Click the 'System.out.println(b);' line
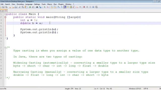This screenshot has width=161, height=90. coord(39,32)
